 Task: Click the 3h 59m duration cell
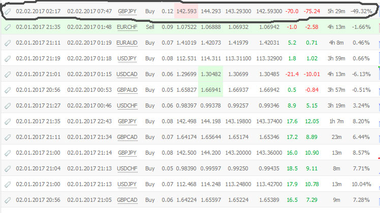pos(336,58)
